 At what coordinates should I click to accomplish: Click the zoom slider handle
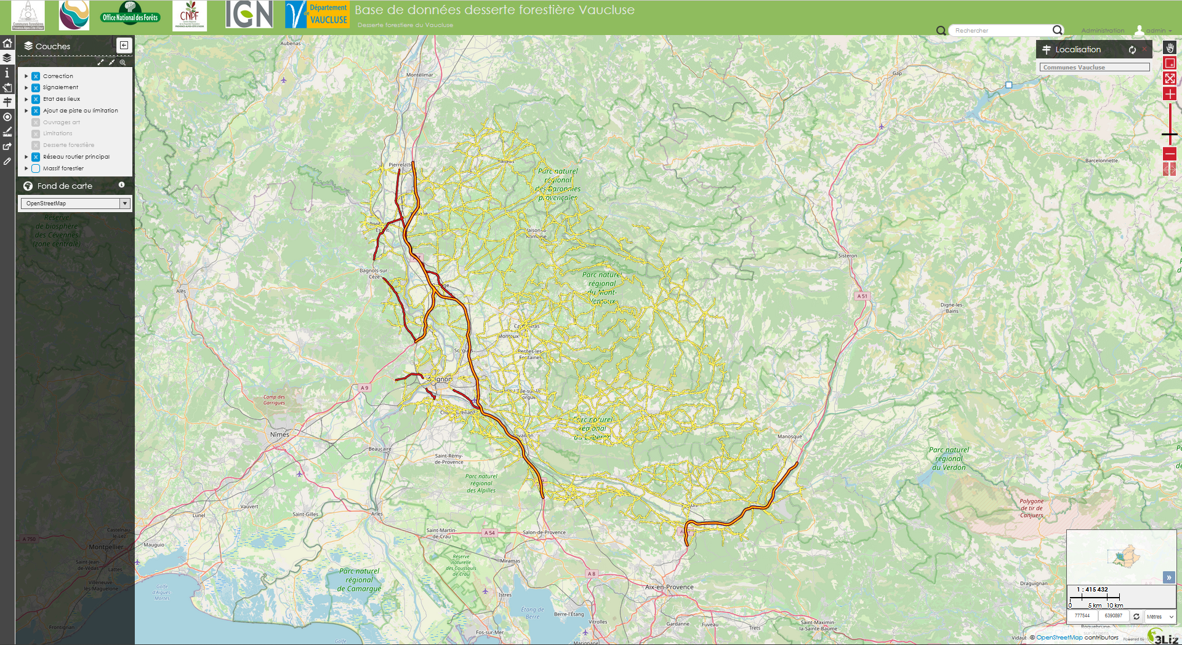click(1170, 134)
